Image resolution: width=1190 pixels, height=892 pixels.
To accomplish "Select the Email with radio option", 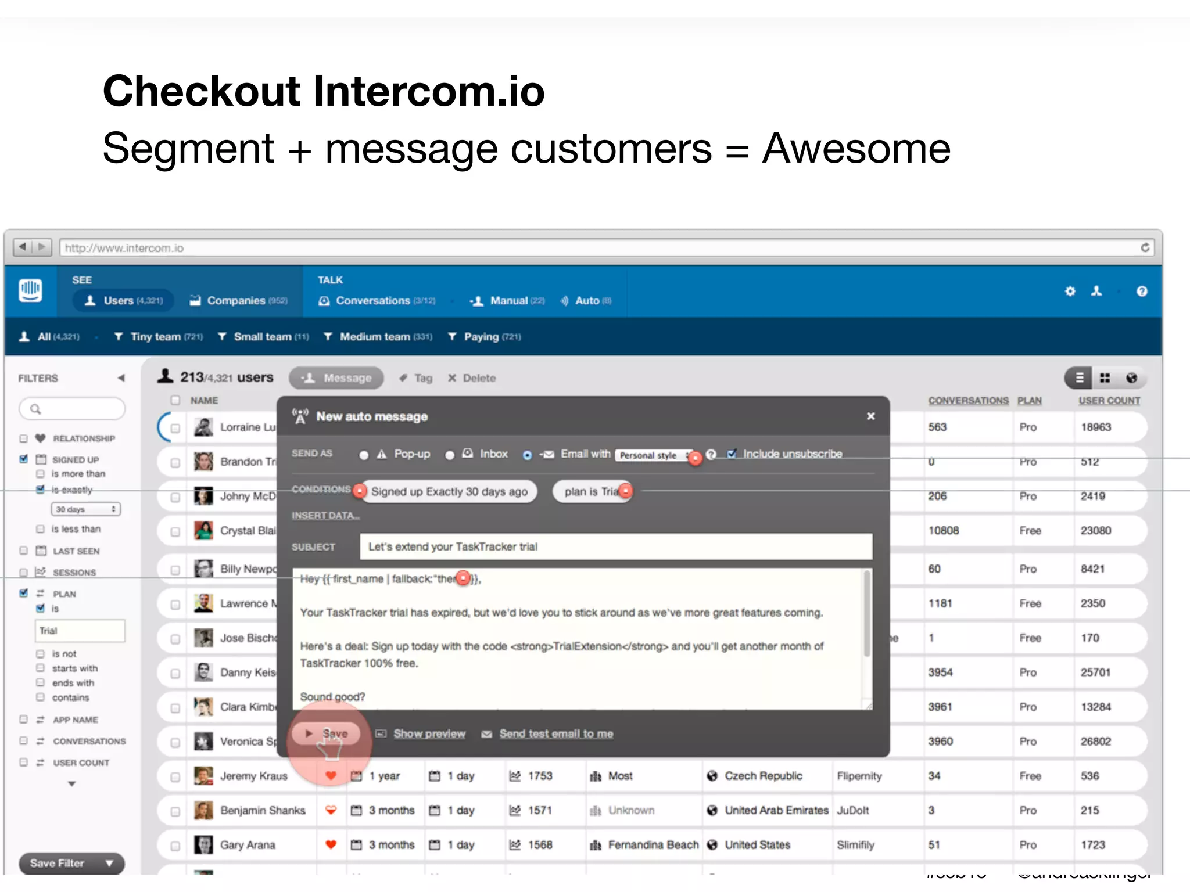I will click(527, 455).
